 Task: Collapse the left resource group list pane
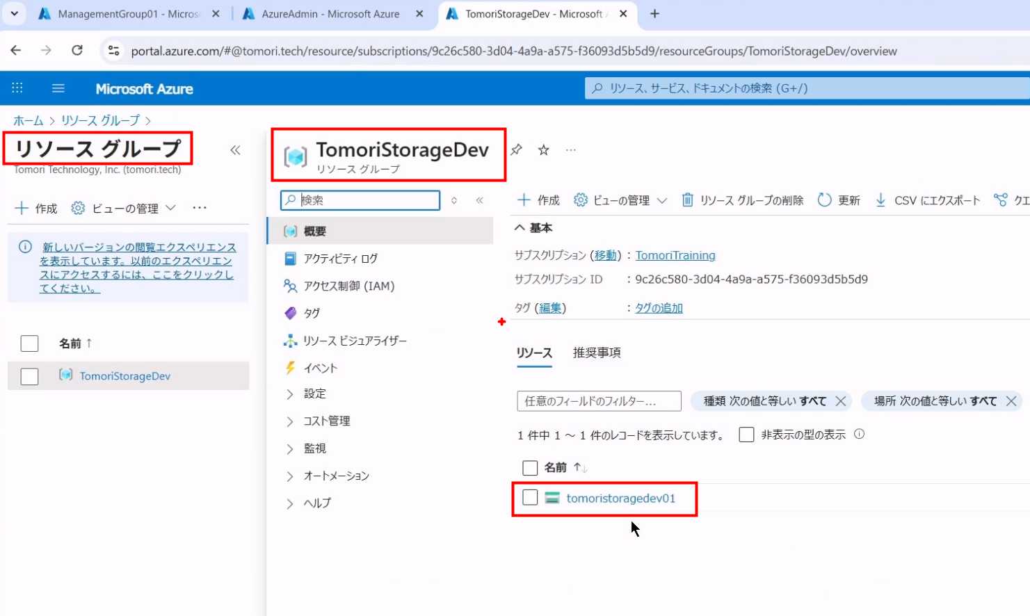235,150
